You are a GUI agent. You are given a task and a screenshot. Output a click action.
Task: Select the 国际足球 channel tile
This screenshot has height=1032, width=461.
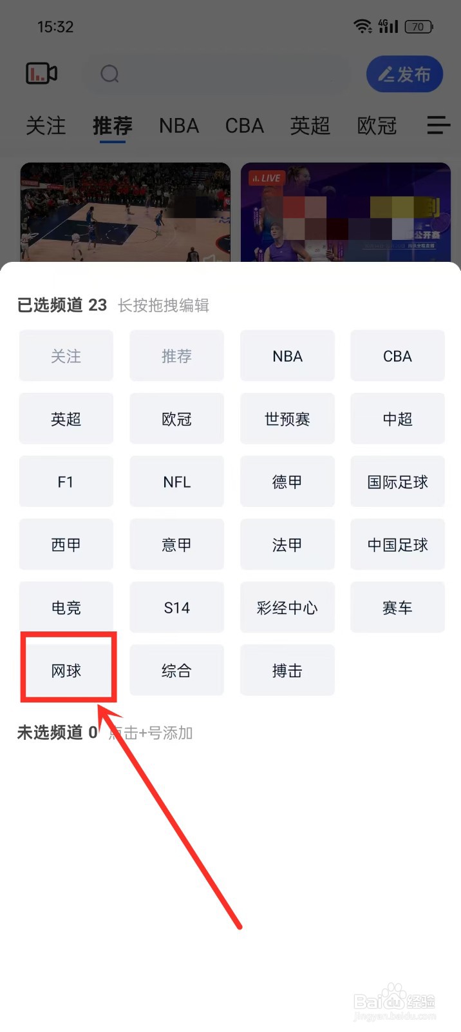[x=398, y=482]
